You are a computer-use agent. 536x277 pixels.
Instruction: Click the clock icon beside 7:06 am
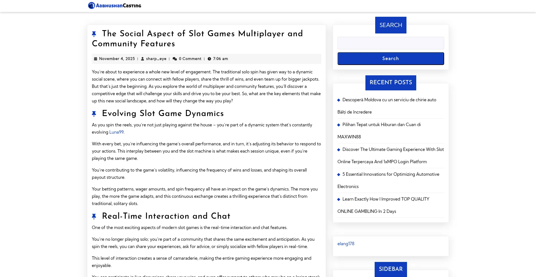(x=209, y=59)
